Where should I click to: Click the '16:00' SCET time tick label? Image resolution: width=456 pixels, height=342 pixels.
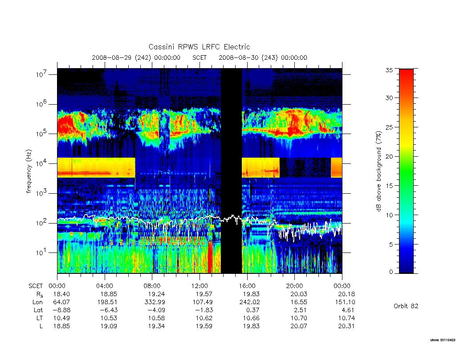[x=247, y=286]
